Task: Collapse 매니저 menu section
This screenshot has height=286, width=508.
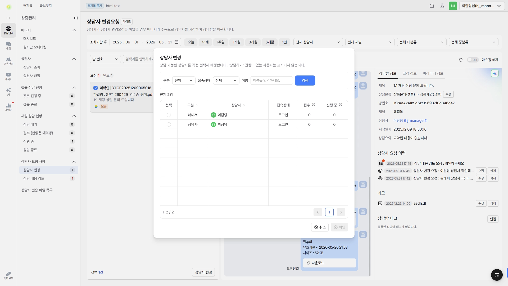Action: [74, 30]
